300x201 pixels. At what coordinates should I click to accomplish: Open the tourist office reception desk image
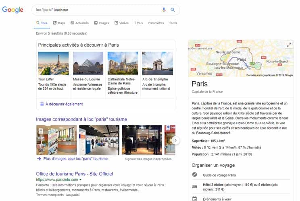click(x=56, y=140)
